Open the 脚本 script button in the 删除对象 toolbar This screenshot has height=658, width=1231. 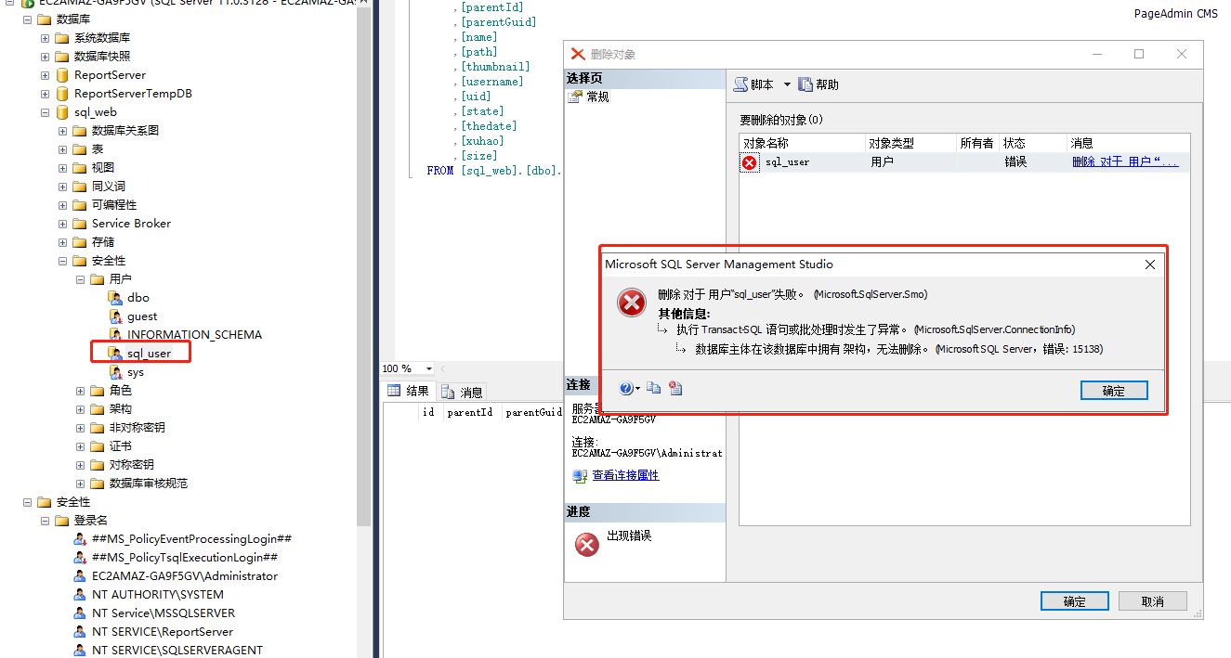754,84
